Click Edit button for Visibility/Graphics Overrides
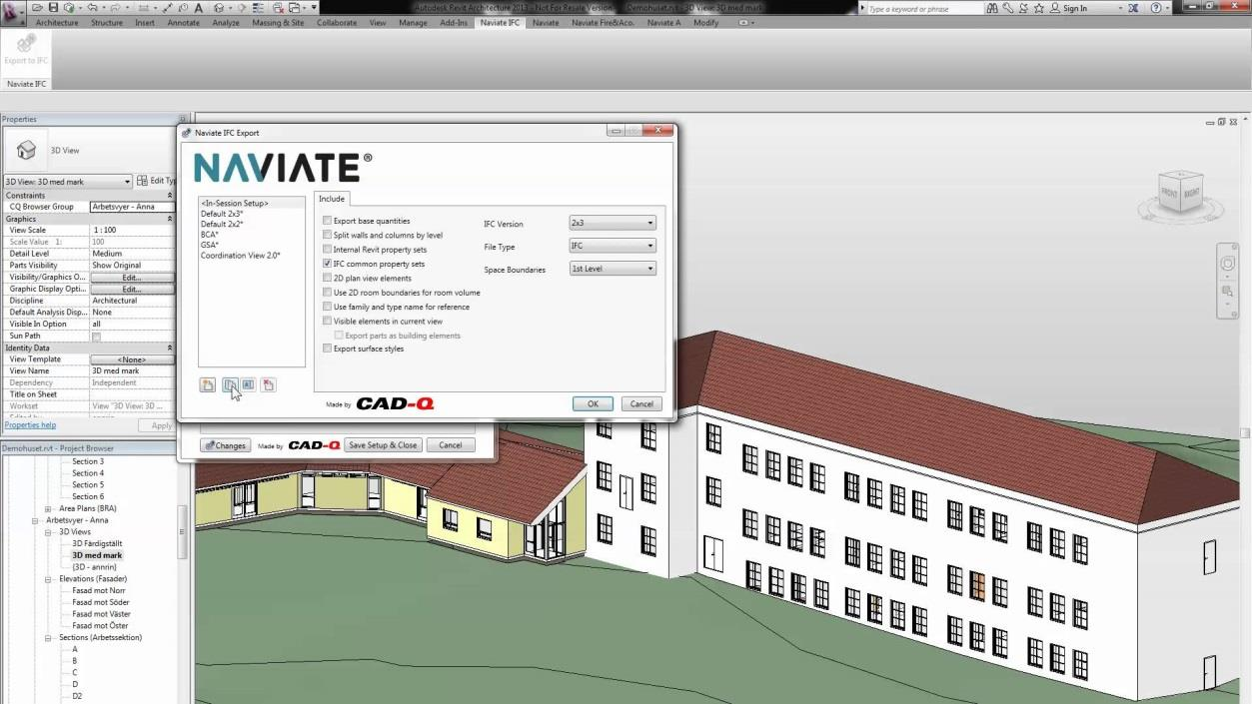Screen dimensions: 1252x704 click(x=131, y=277)
